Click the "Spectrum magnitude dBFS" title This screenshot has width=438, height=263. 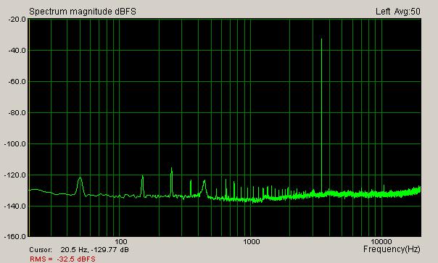coord(83,12)
